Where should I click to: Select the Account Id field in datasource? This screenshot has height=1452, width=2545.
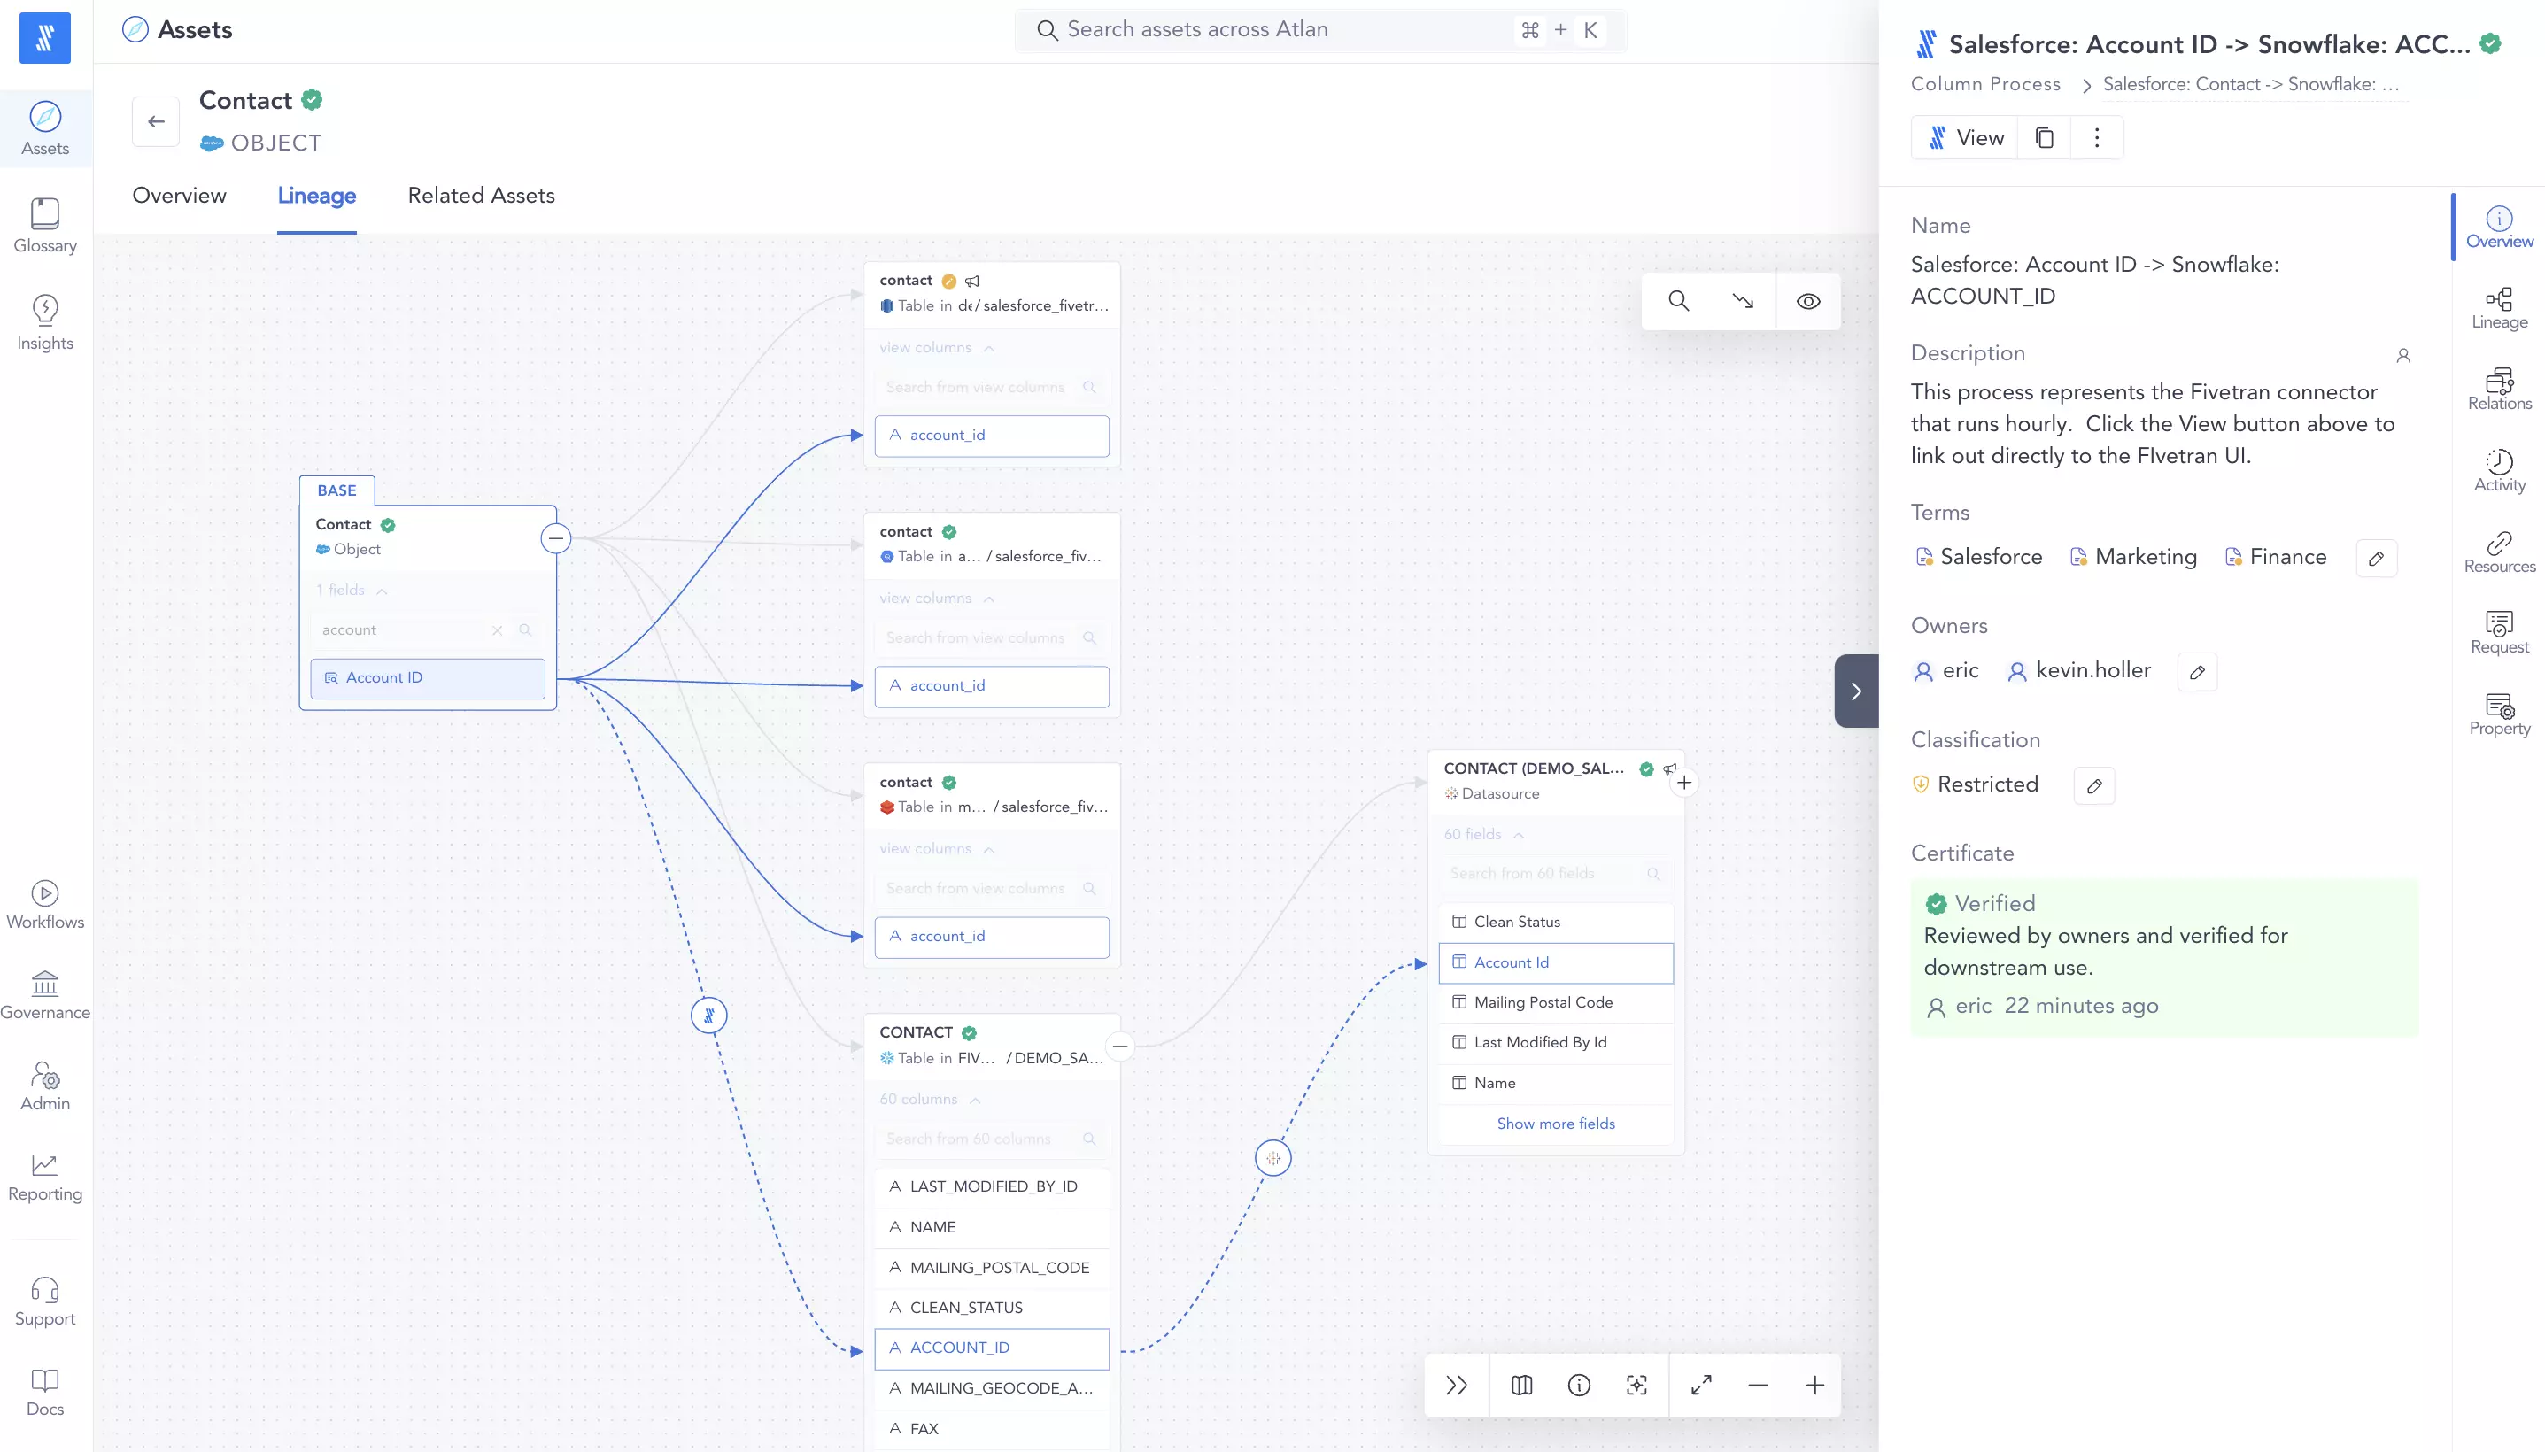(1556, 963)
